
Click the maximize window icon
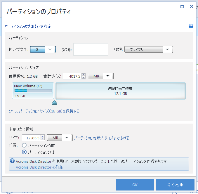[182, 6]
